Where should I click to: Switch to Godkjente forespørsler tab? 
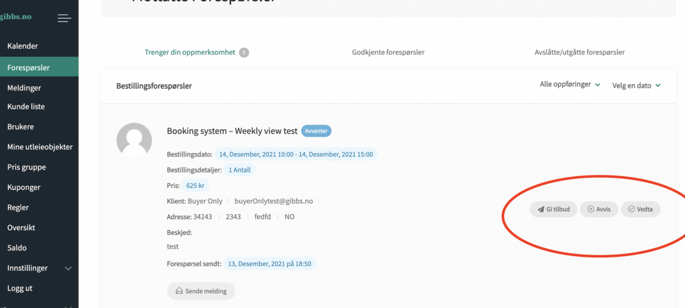388,52
